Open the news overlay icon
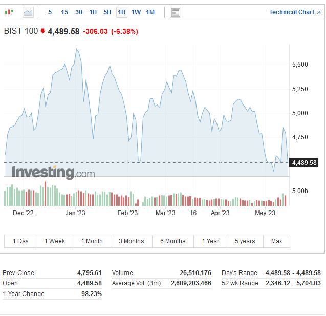326x316 pixels. click(x=176, y=12)
